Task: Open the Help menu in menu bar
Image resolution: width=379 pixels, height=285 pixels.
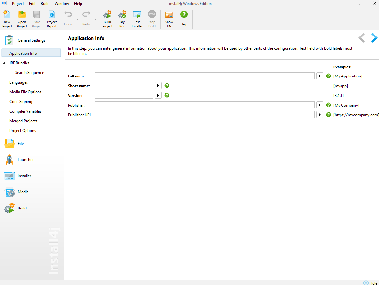Action: pyautogui.click(x=78, y=3)
